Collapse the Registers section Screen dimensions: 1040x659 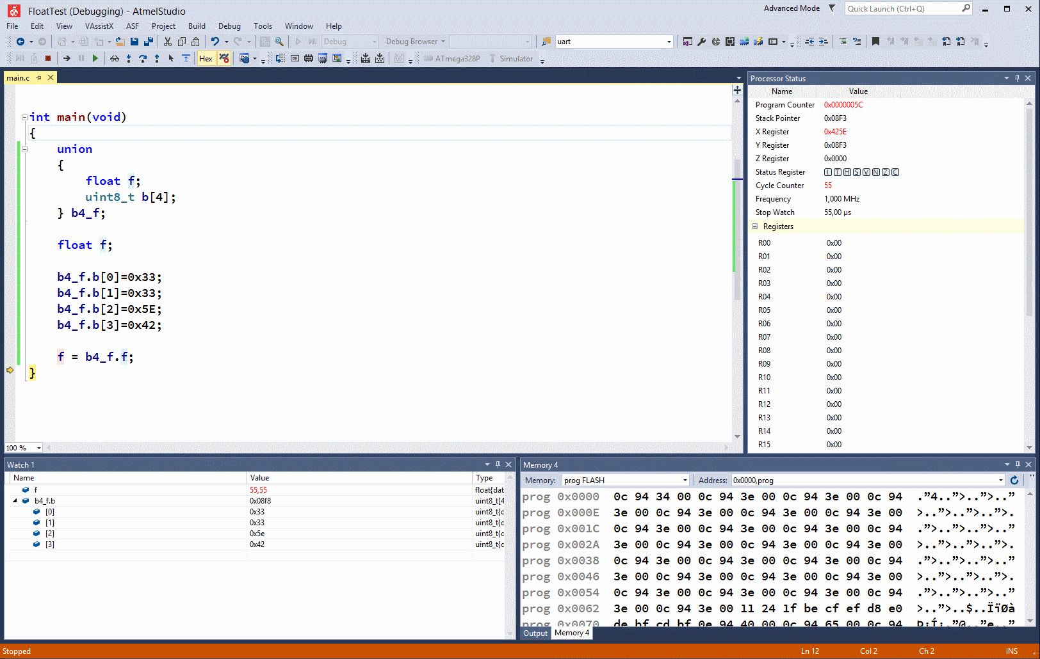point(755,226)
